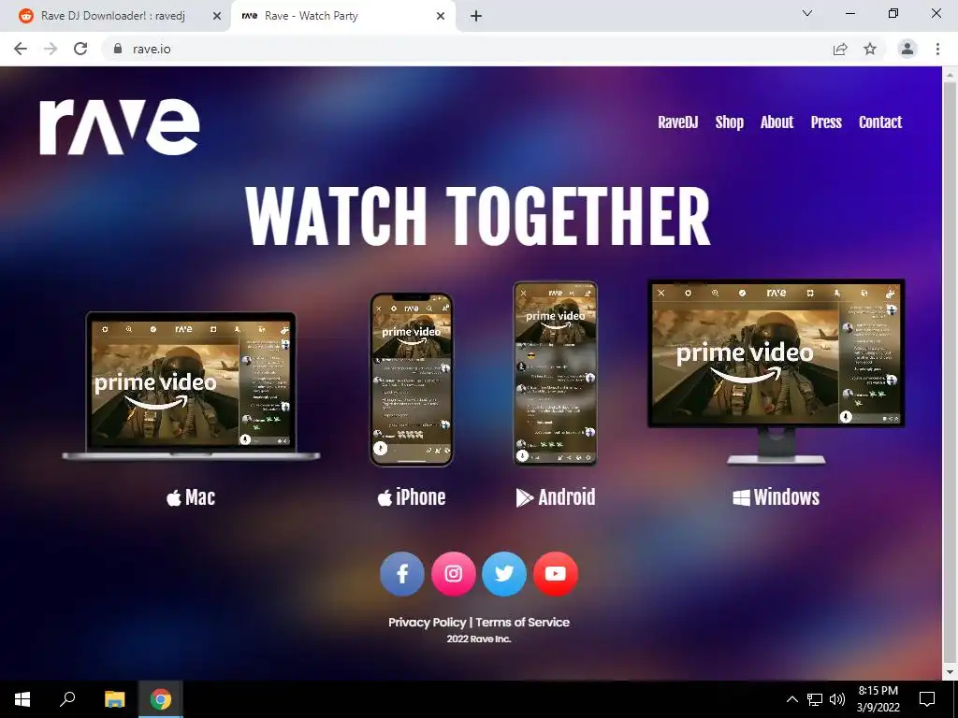
Task: Click the scrollbar down arrow
Action: point(950,672)
